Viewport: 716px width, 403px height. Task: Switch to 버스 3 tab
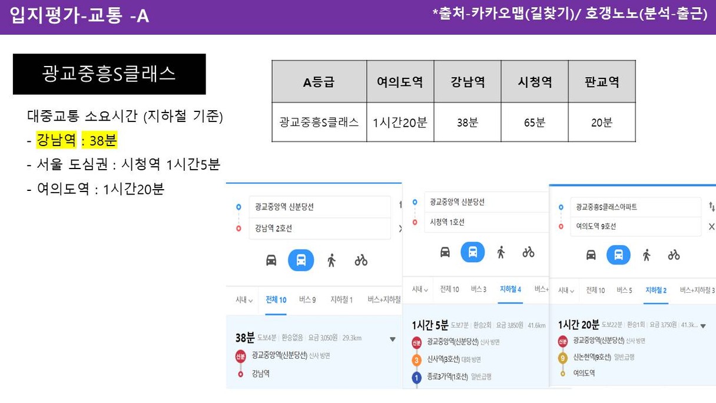point(479,289)
